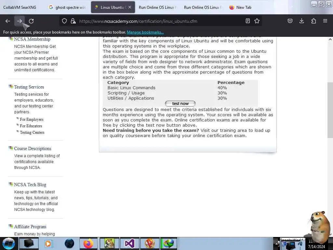Open the red P taskbar icon
Image resolution: width=333 pixels, height=250 pixels.
(150, 243)
